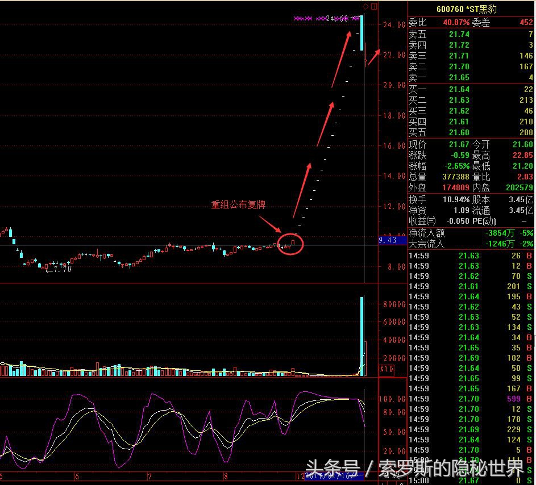Select the tick row with volume 134

click(471, 328)
